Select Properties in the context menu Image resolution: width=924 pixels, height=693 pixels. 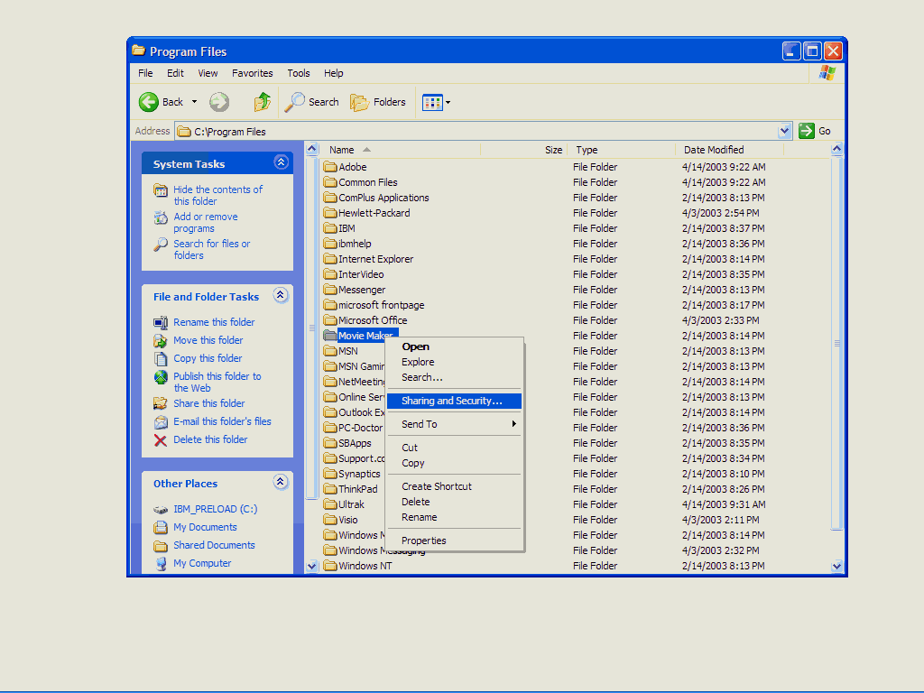(x=455, y=541)
